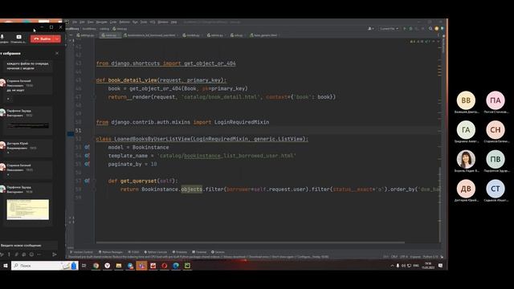Click the ПА participant avatar

pyautogui.click(x=496, y=100)
